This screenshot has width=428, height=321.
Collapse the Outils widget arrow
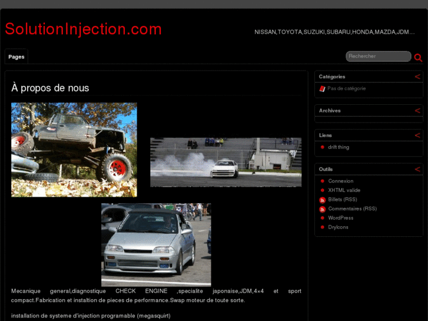417,170
